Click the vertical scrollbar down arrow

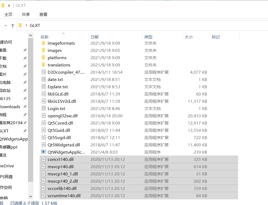(30, 196)
